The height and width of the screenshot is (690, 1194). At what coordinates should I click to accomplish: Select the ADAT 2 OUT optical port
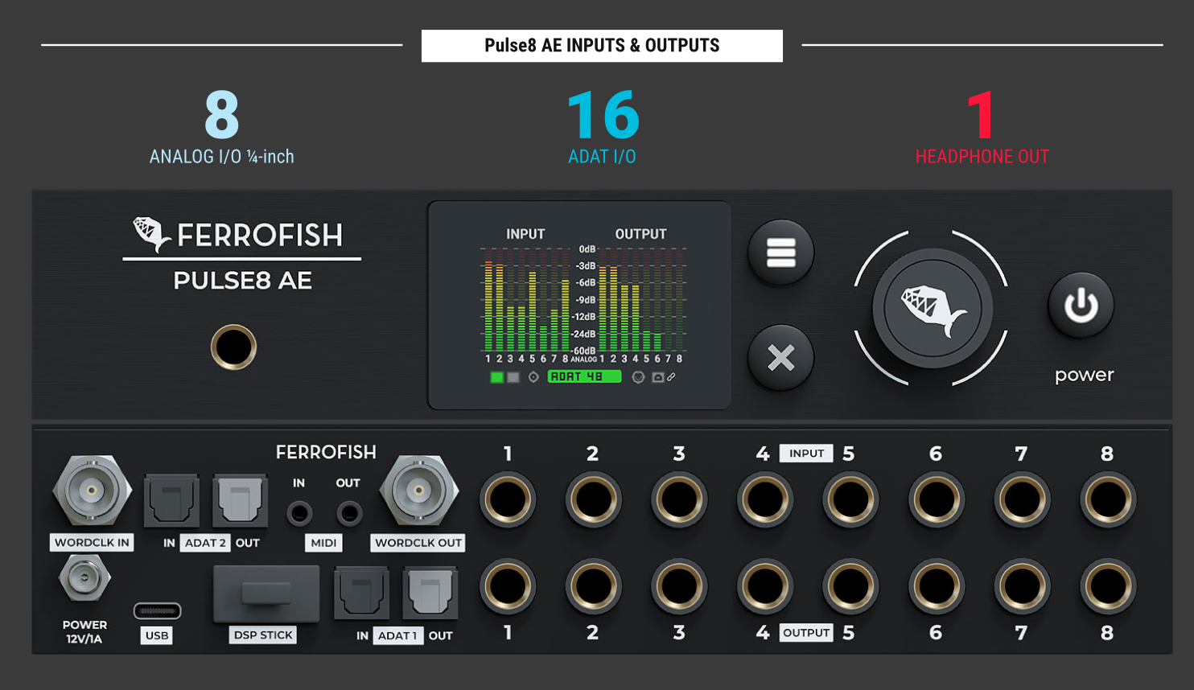tap(240, 500)
